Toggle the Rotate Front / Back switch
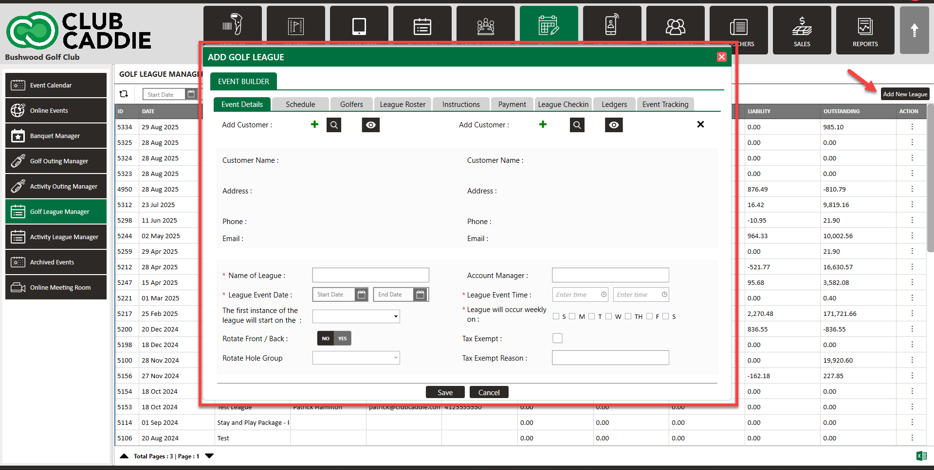934x470 pixels. coord(334,338)
